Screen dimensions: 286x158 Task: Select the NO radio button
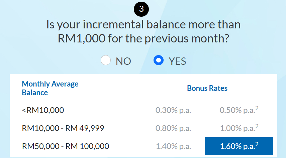[x=106, y=60]
